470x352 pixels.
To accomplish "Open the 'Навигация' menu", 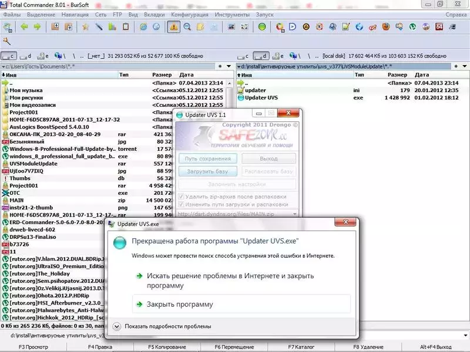I will click(x=75, y=15).
